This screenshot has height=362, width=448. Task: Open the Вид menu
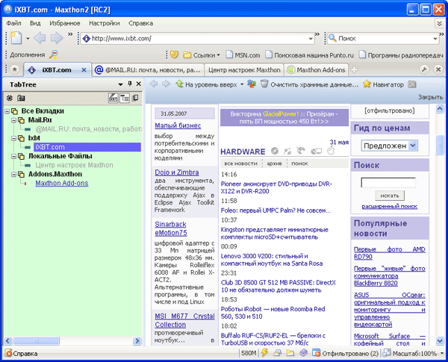tap(35, 23)
